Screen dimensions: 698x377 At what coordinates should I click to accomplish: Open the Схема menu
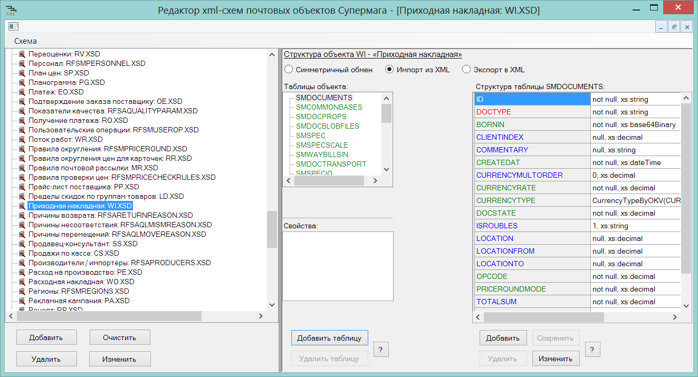[25, 41]
